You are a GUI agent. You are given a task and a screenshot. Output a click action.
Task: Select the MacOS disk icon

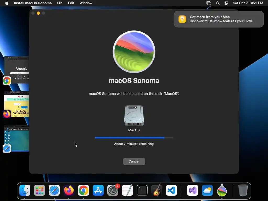pos(134,115)
